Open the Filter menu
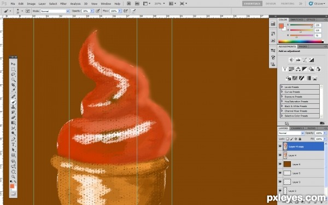 [63, 4]
